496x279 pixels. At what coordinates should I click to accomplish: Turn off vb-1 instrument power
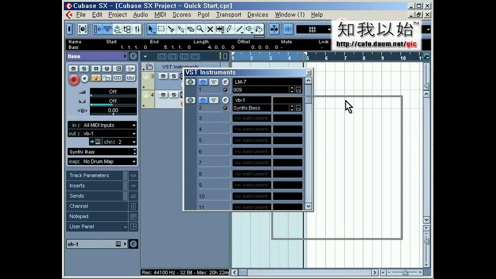click(x=203, y=100)
